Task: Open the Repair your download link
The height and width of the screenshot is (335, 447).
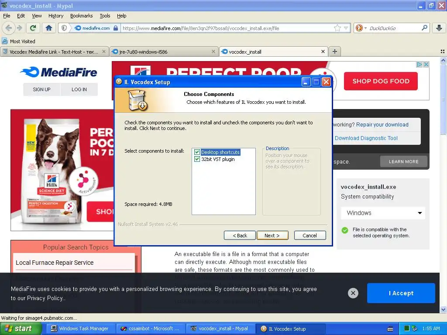Action: tap(382, 124)
